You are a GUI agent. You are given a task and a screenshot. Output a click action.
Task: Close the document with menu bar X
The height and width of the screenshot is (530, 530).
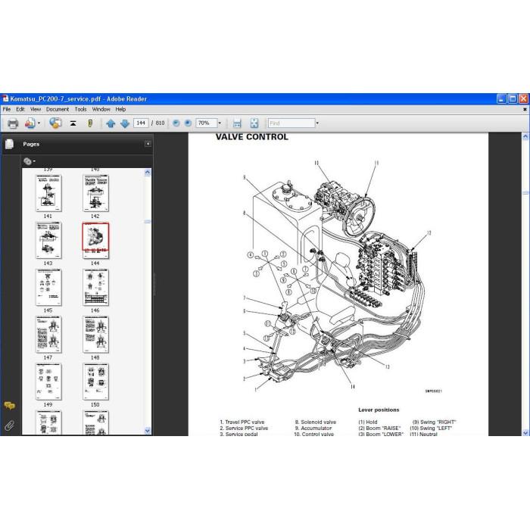525,109
